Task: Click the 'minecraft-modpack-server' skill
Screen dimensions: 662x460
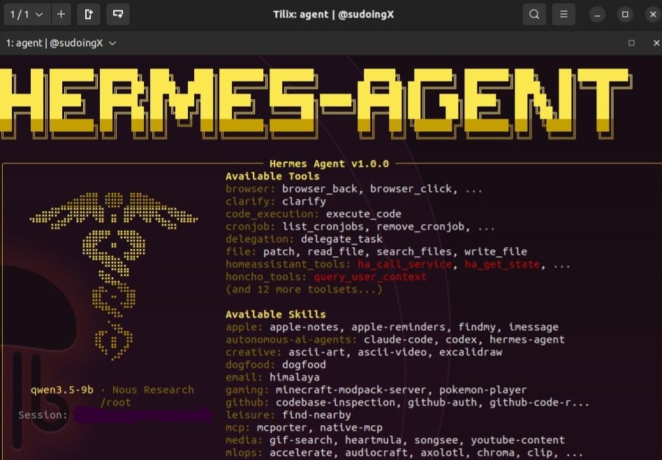Action: pyautogui.click(x=351, y=390)
